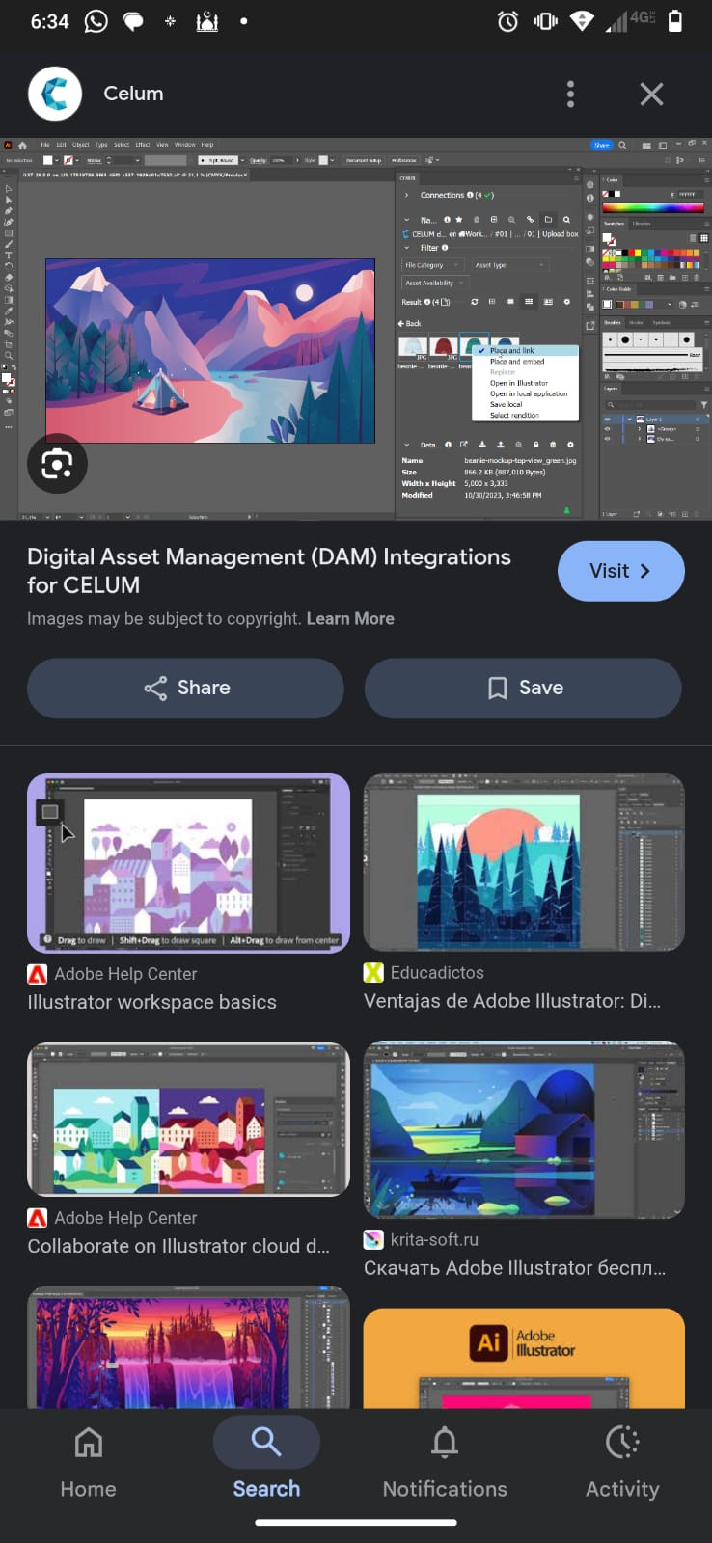Open the Educadictos forest illustration thumbnail
This screenshot has height=1543, width=712.
point(524,862)
